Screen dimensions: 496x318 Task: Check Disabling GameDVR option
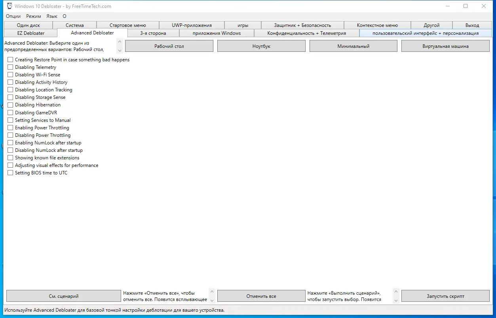[x=10, y=113]
